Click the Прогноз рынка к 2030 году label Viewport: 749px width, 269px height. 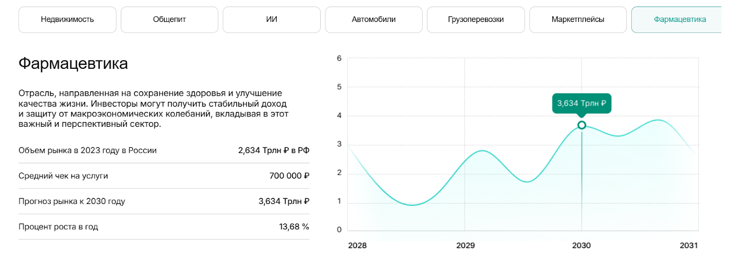click(72, 202)
